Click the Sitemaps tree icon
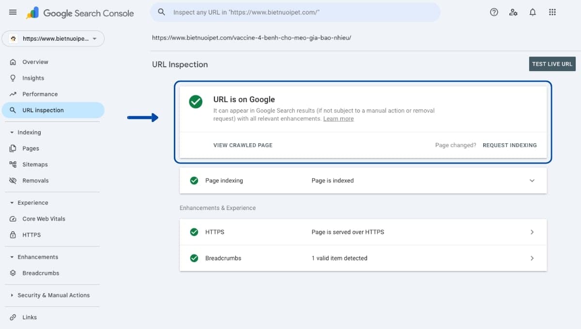The height and width of the screenshot is (329, 581). [x=13, y=164]
